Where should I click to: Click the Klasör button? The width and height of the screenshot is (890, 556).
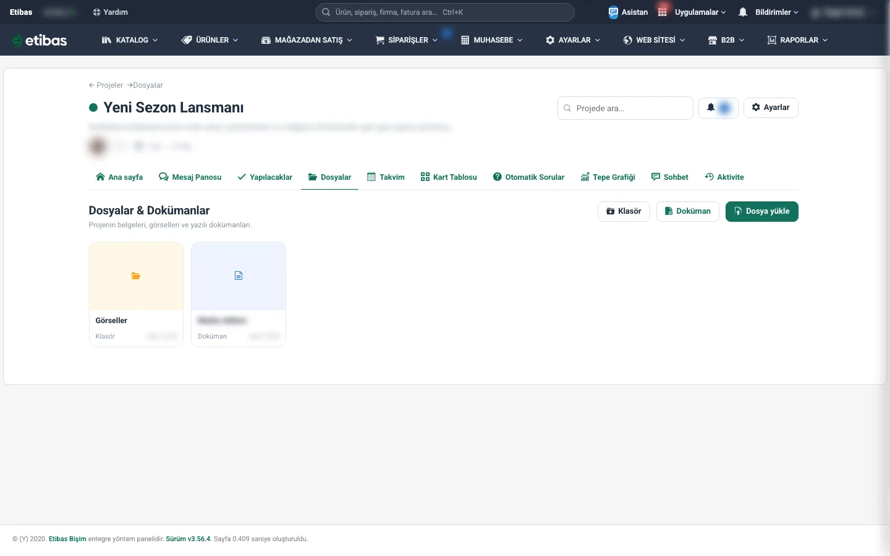pyautogui.click(x=624, y=211)
